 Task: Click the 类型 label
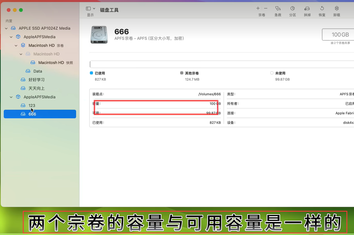[231, 94]
